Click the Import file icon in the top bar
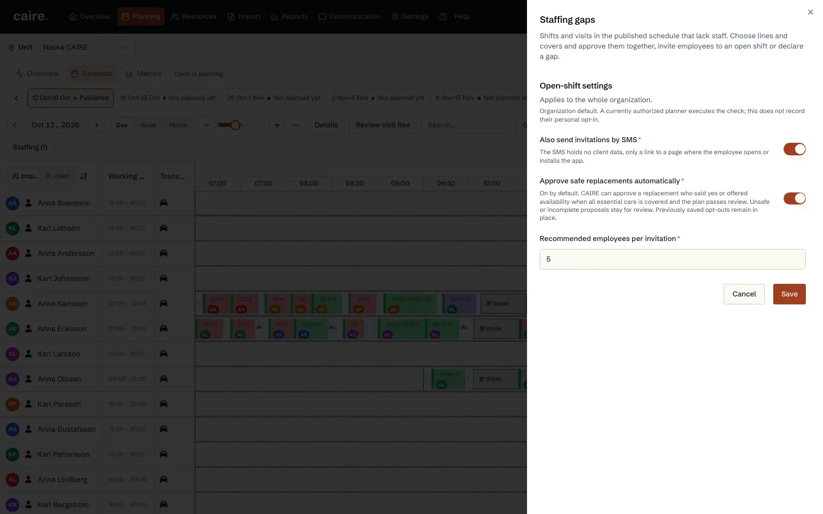 coord(231,17)
